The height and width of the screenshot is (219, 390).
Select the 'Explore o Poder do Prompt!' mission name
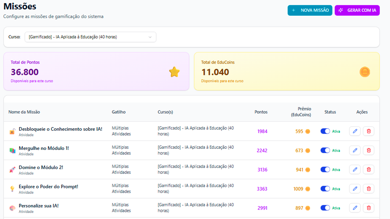[x=48, y=186]
